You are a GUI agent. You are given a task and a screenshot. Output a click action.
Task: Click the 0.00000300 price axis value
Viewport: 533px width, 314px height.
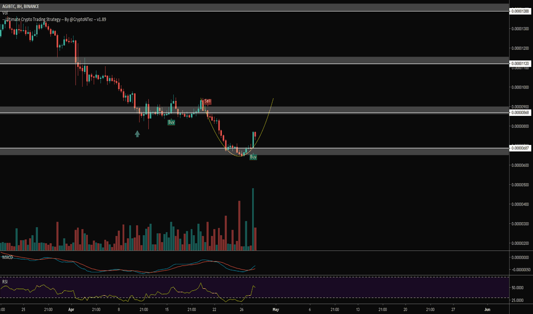tap(520, 224)
